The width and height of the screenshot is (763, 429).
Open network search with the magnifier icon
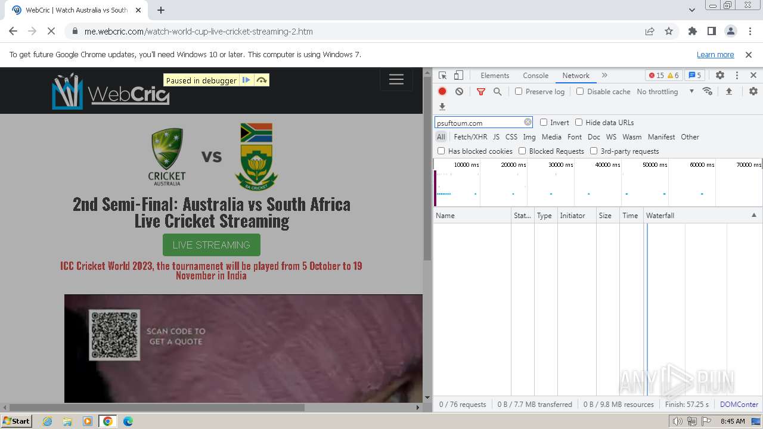[x=497, y=91]
